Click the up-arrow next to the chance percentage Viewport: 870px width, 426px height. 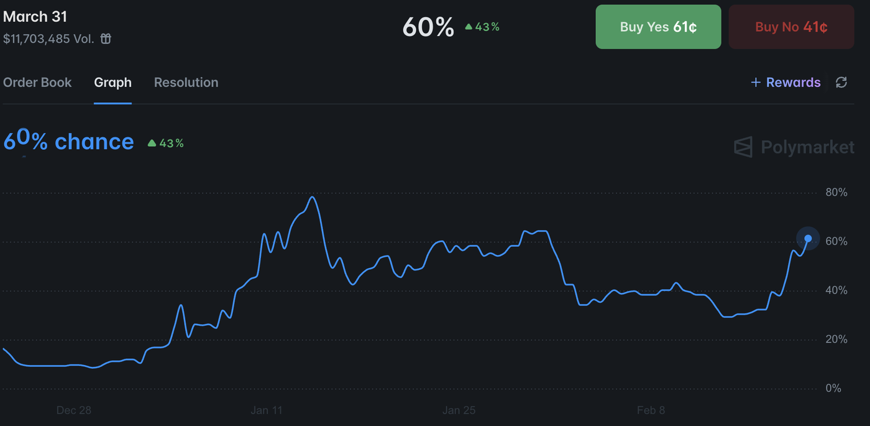pos(151,142)
